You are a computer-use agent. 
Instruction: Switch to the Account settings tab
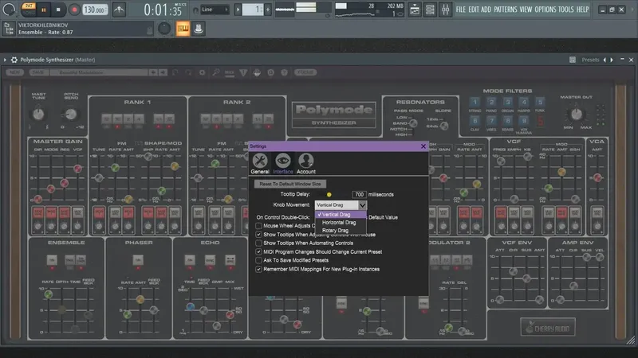pos(306,164)
